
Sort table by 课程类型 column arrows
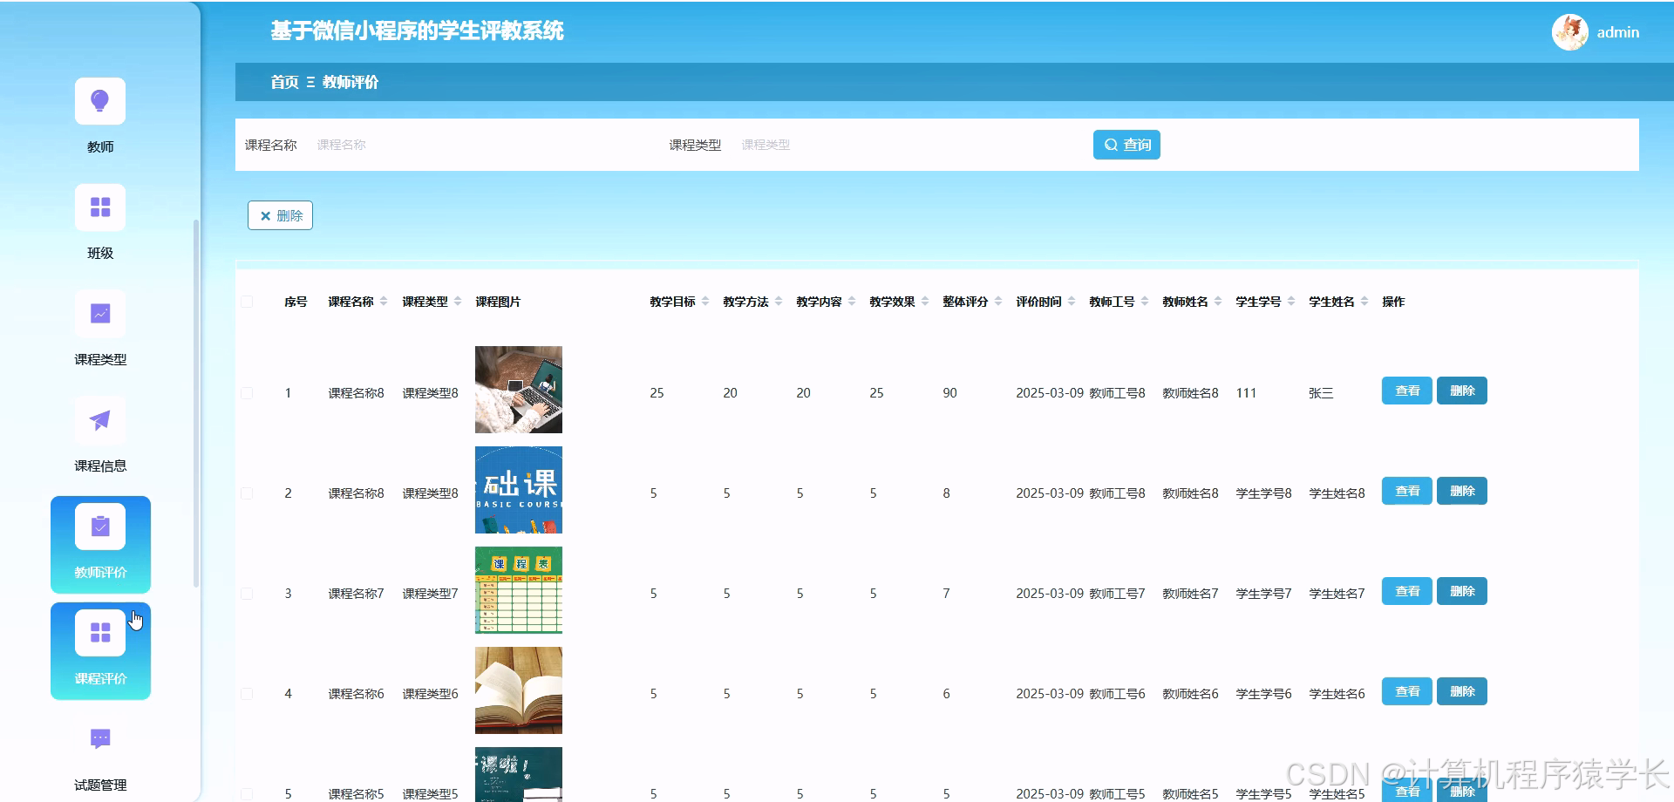[x=458, y=302]
